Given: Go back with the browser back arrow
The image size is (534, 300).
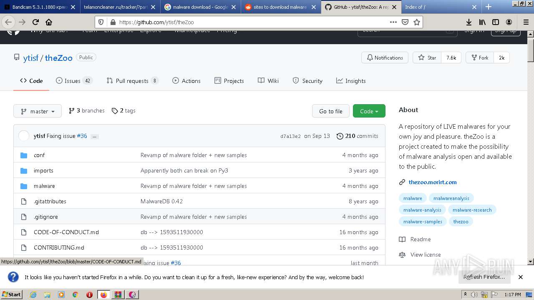Looking at the screenshot, I should click(8, 22).
